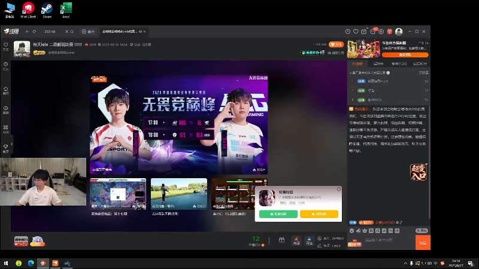The image size is (479, 269).
Task: Select rank 2 user in the list
Action: point(389,91)
